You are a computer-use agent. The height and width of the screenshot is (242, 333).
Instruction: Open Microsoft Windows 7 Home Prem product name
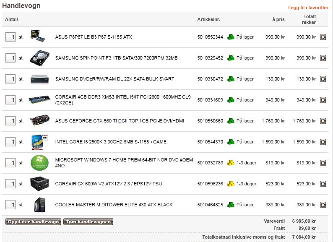[124, 163]
